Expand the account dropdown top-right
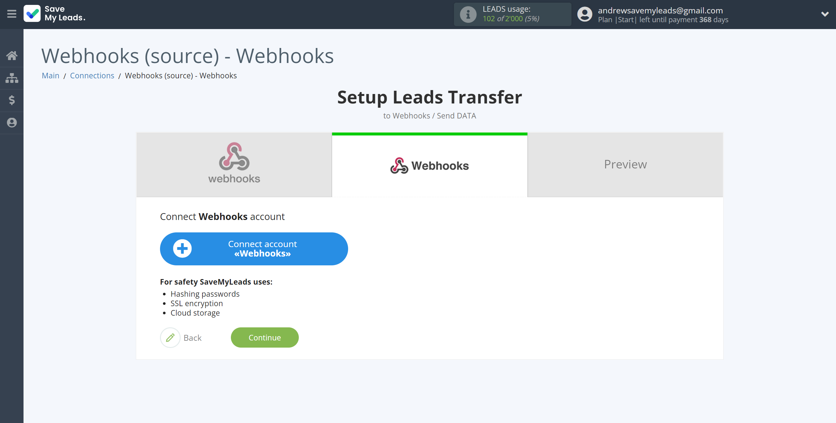 825,14
